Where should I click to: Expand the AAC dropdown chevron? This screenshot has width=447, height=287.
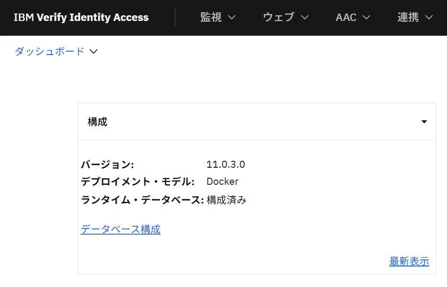pyautogui.click(x=367, y=17)
